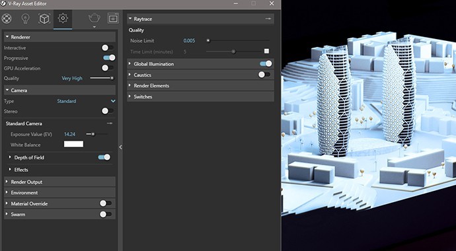Click Standard Camera advanced arrow icon

point(109,124)
